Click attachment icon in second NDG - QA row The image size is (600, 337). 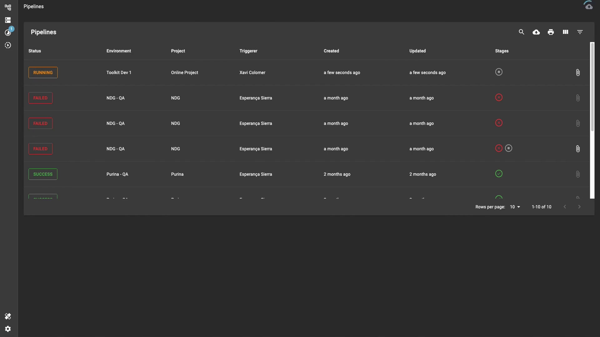pyautogui.click(x=578, y=123)
